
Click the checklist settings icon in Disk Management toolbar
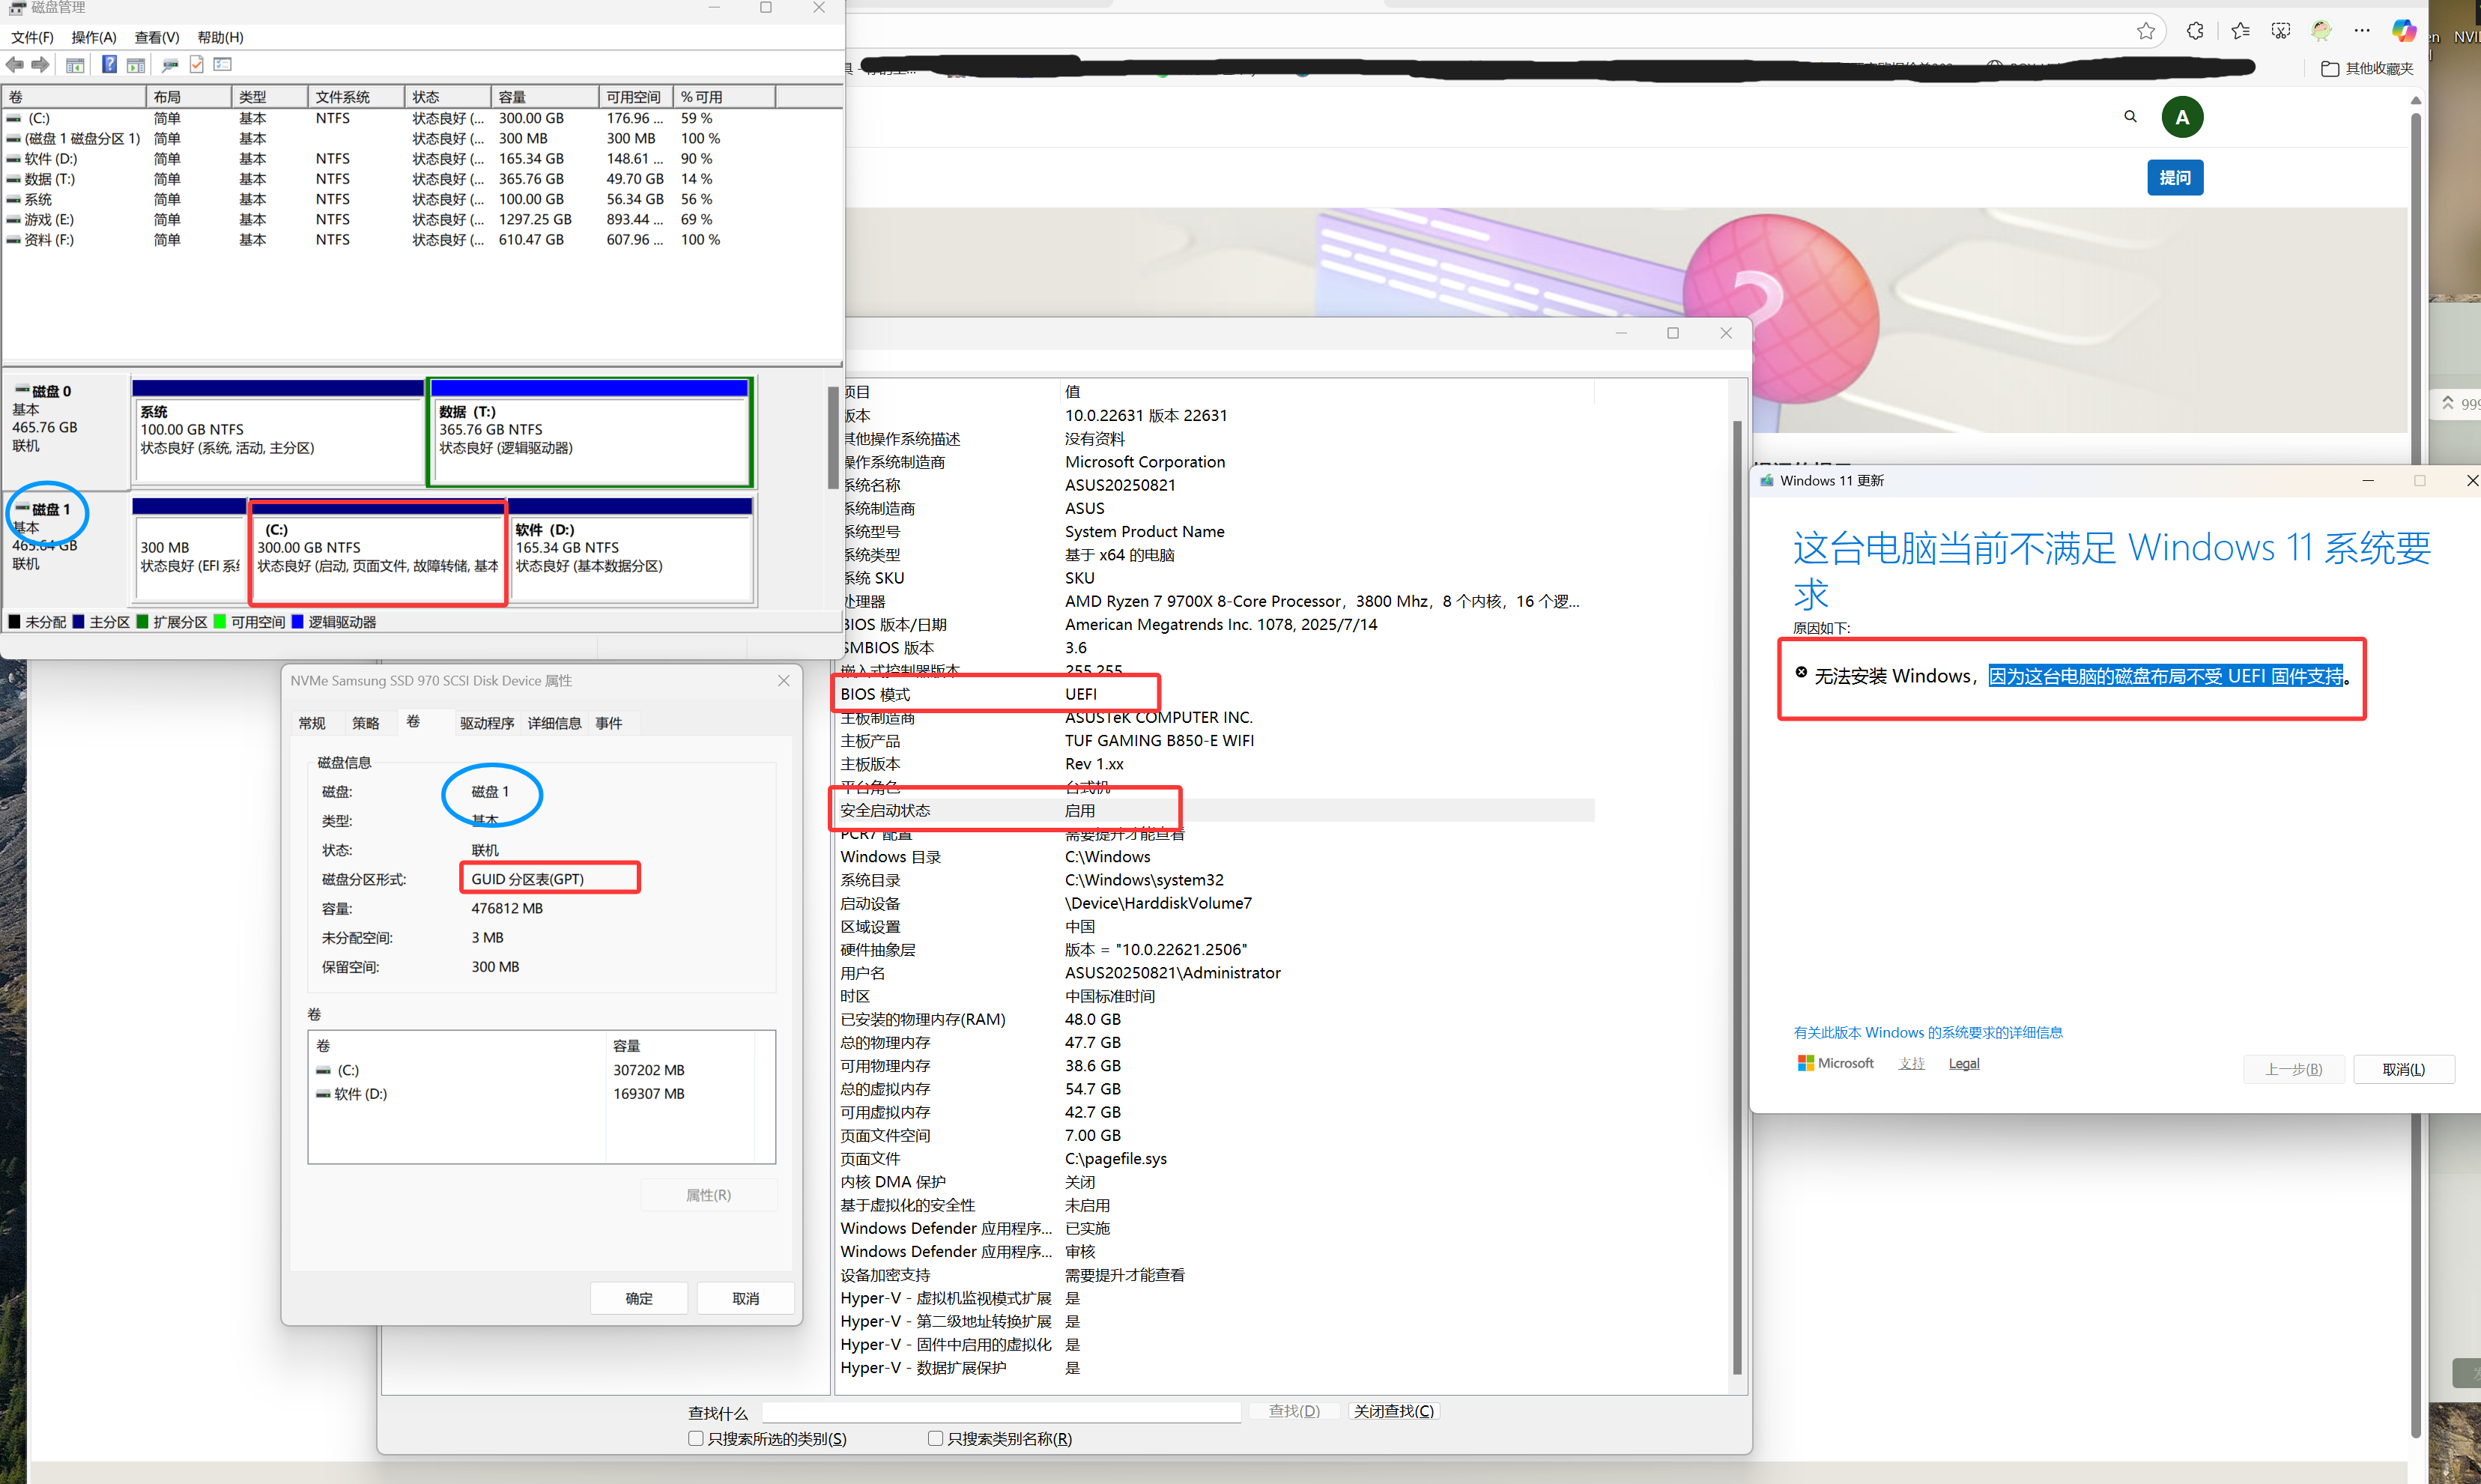coord(222,64)
